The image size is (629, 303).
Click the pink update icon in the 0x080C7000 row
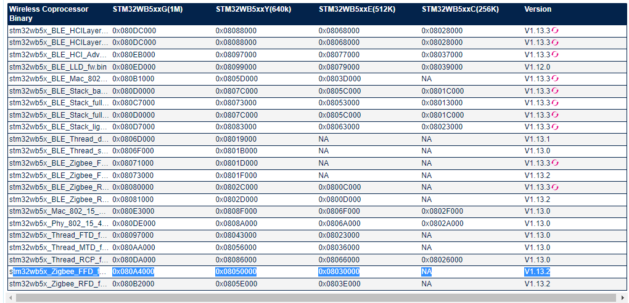[x=555, y=103]
